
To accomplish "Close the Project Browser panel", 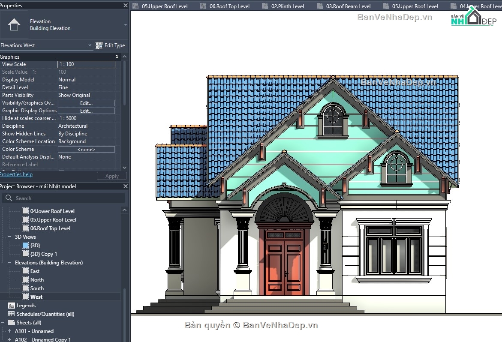I will (126, 186).
